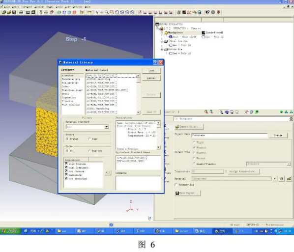Click the yellow Workpiece icon in object tree

[x=166, y=33]
